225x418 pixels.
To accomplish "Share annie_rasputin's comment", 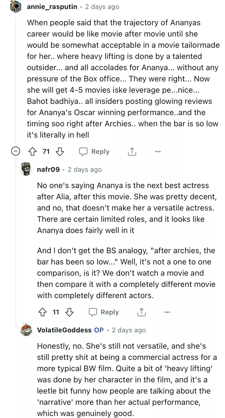I will tap(132, 152).
